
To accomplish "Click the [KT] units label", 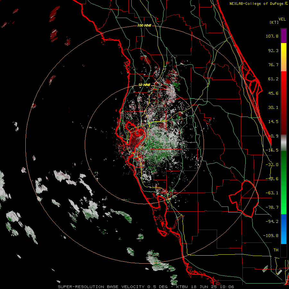I will tap(274, 22).
